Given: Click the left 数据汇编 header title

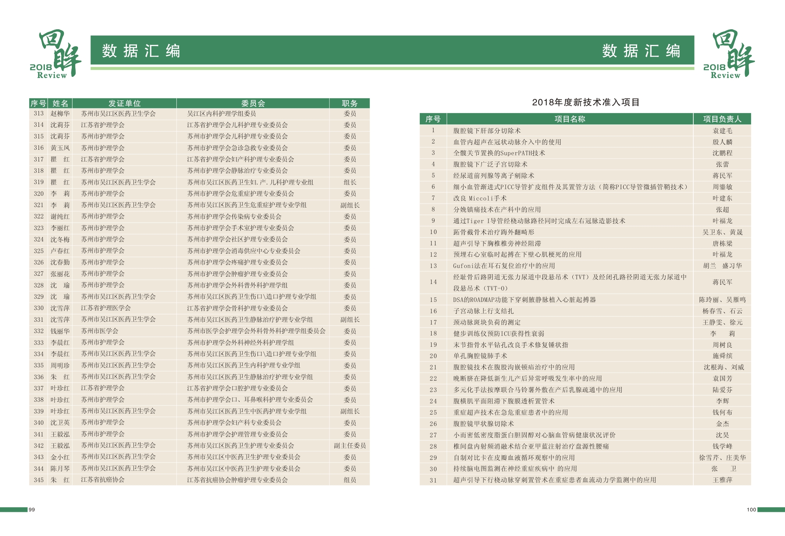Looking at the screenshot, I should (141, 51).
